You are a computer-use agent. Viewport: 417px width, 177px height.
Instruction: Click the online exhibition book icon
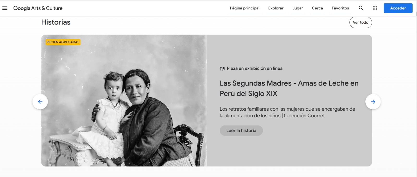222,69
